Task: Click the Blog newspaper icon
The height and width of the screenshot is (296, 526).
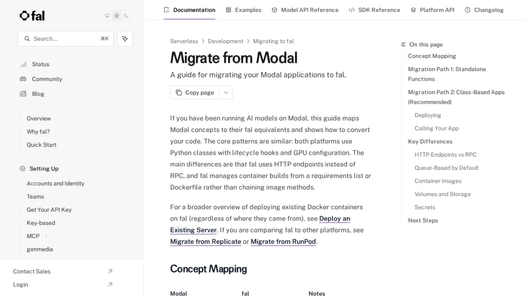Action: click(x=23, y=94)
